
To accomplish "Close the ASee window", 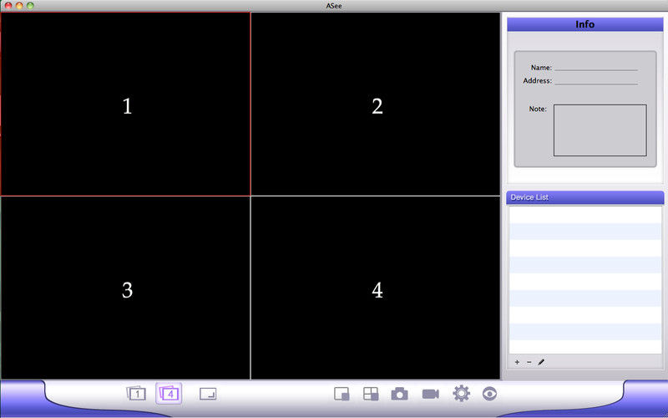I will [8, 6].
